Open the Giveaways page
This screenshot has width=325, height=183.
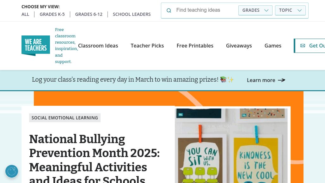coord(239,46)
